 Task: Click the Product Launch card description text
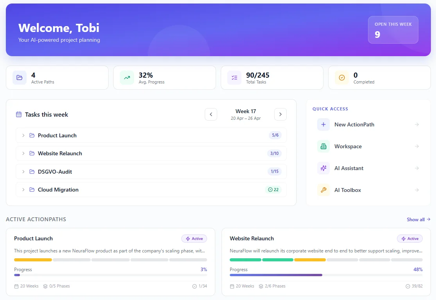pyautogui.click(x=109, y=251)
